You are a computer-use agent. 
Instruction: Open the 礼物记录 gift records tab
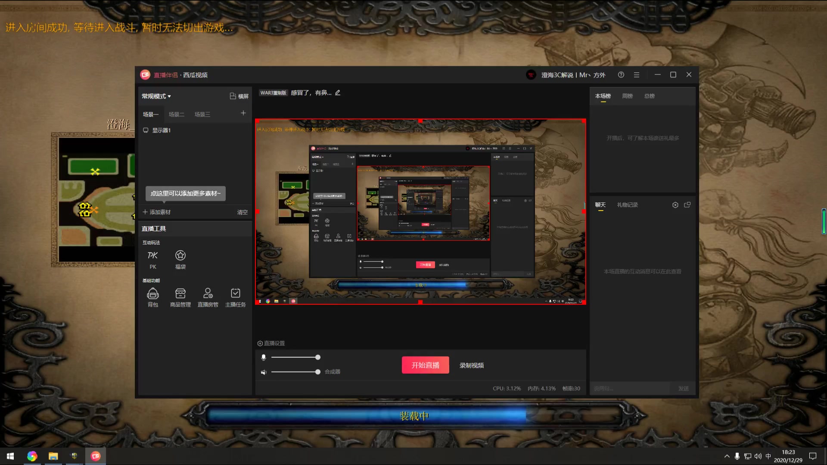pyautogui.click(x=628, y=205)
